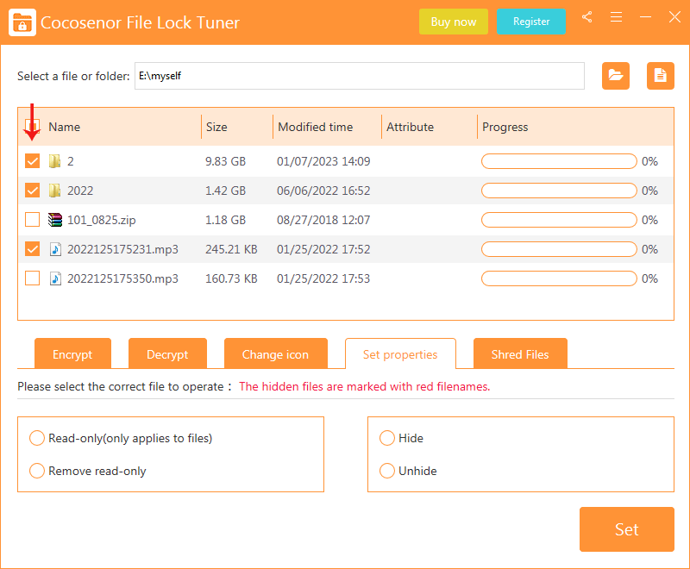Select the Remove read-only radio option
The width and height of the screenshot is (690, 569).
click(37, 471)
